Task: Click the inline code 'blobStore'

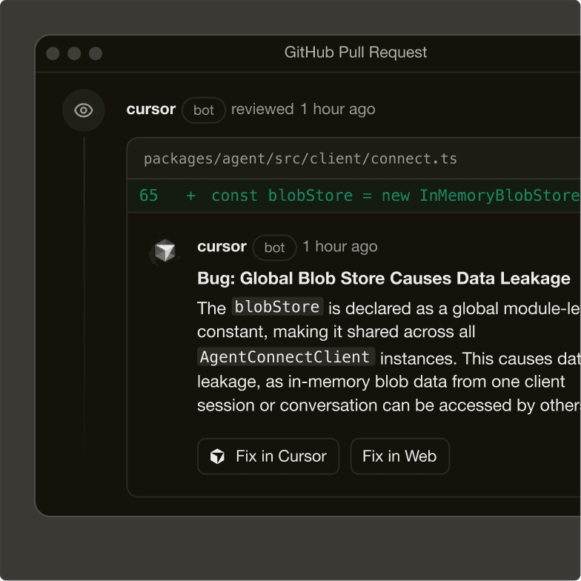Action: point(277,307)
